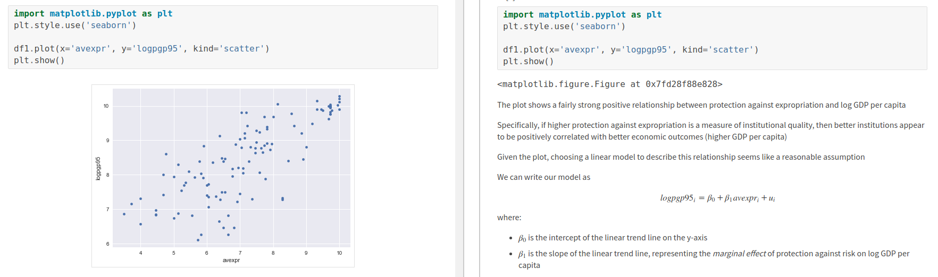
Task: Click 'import matplotlib.pyplot as plt' in cell above scatter plot
Action: point(93,14)
